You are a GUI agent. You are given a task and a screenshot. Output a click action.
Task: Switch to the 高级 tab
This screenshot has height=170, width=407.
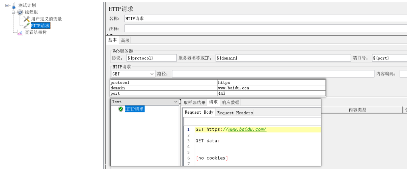coord(125,40)
